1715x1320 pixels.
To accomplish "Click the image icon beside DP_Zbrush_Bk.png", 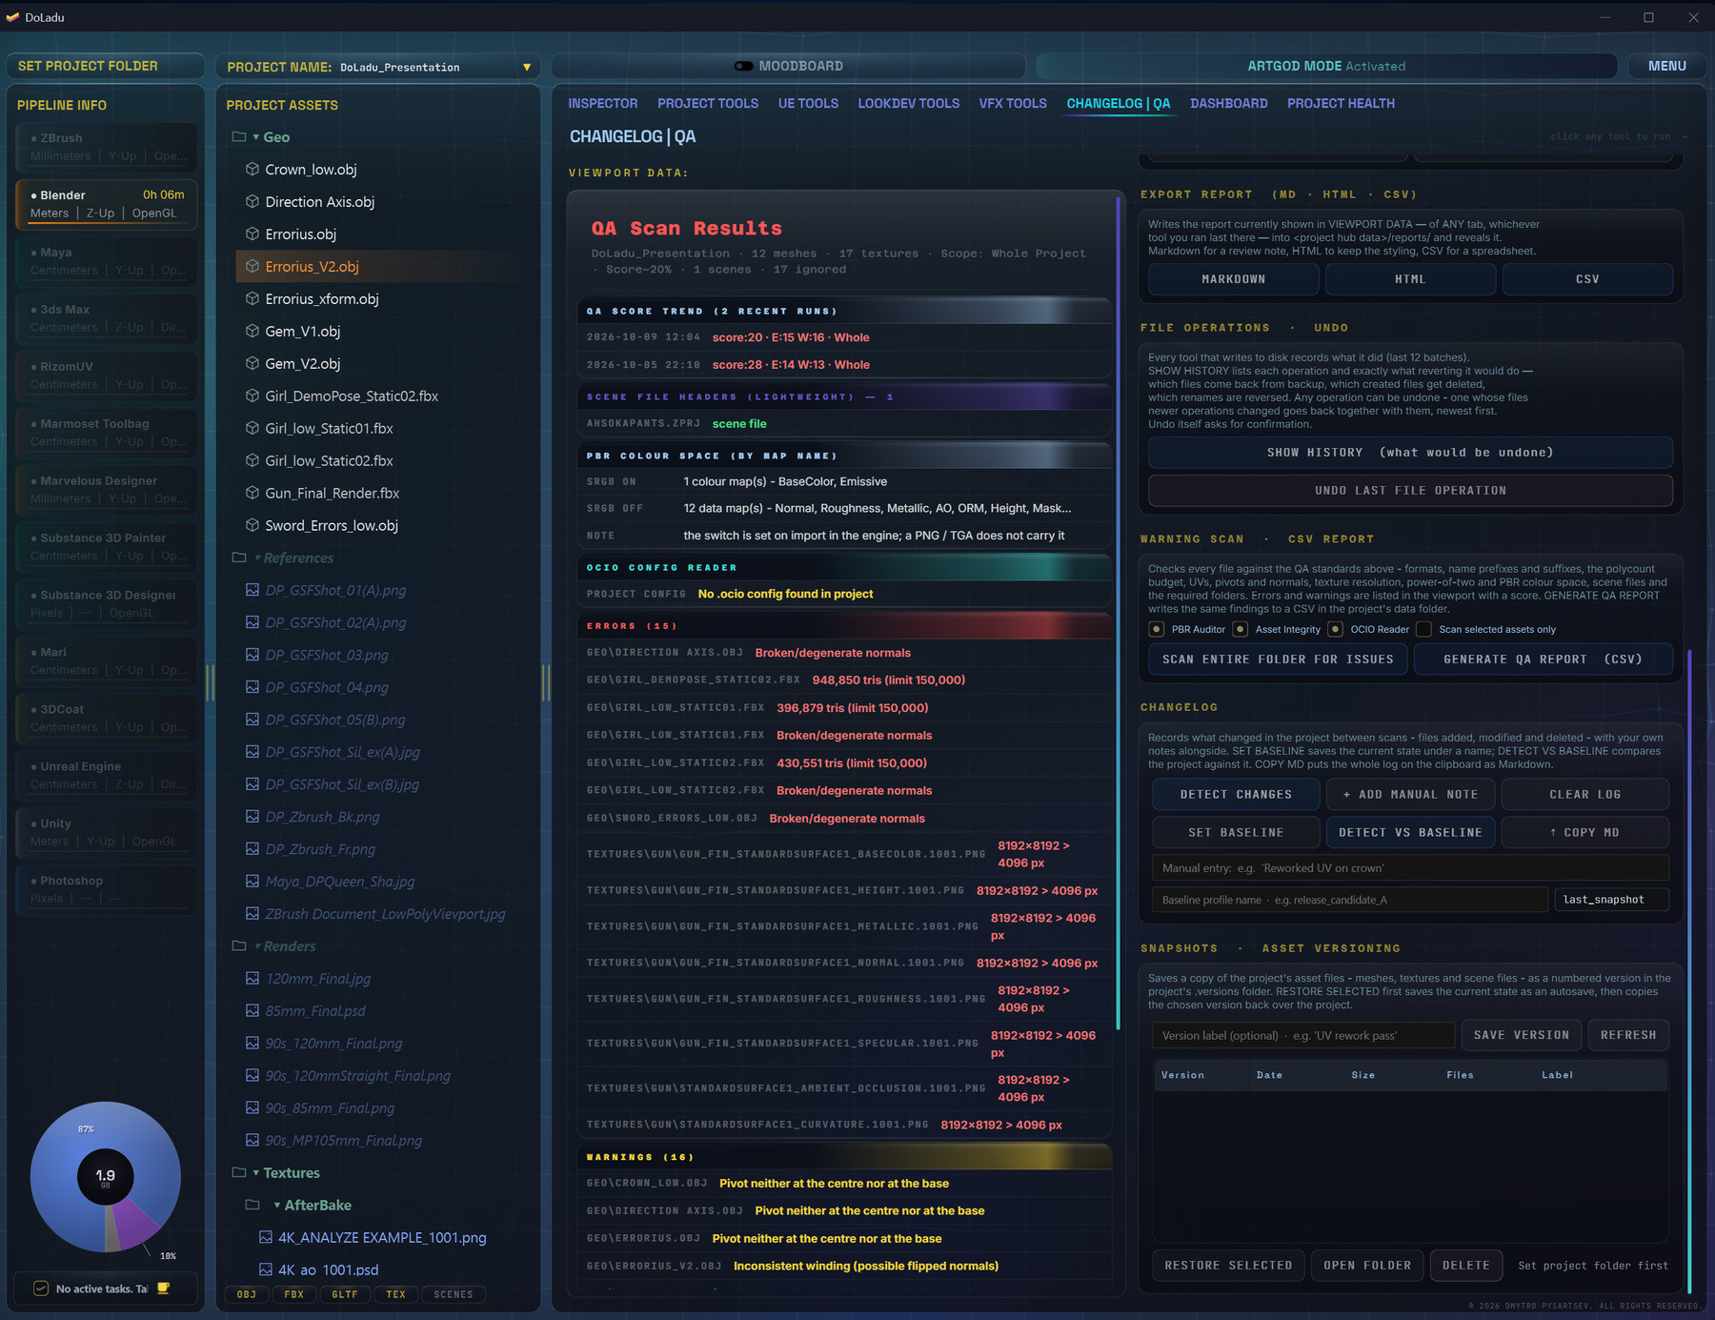I will 252,817.
